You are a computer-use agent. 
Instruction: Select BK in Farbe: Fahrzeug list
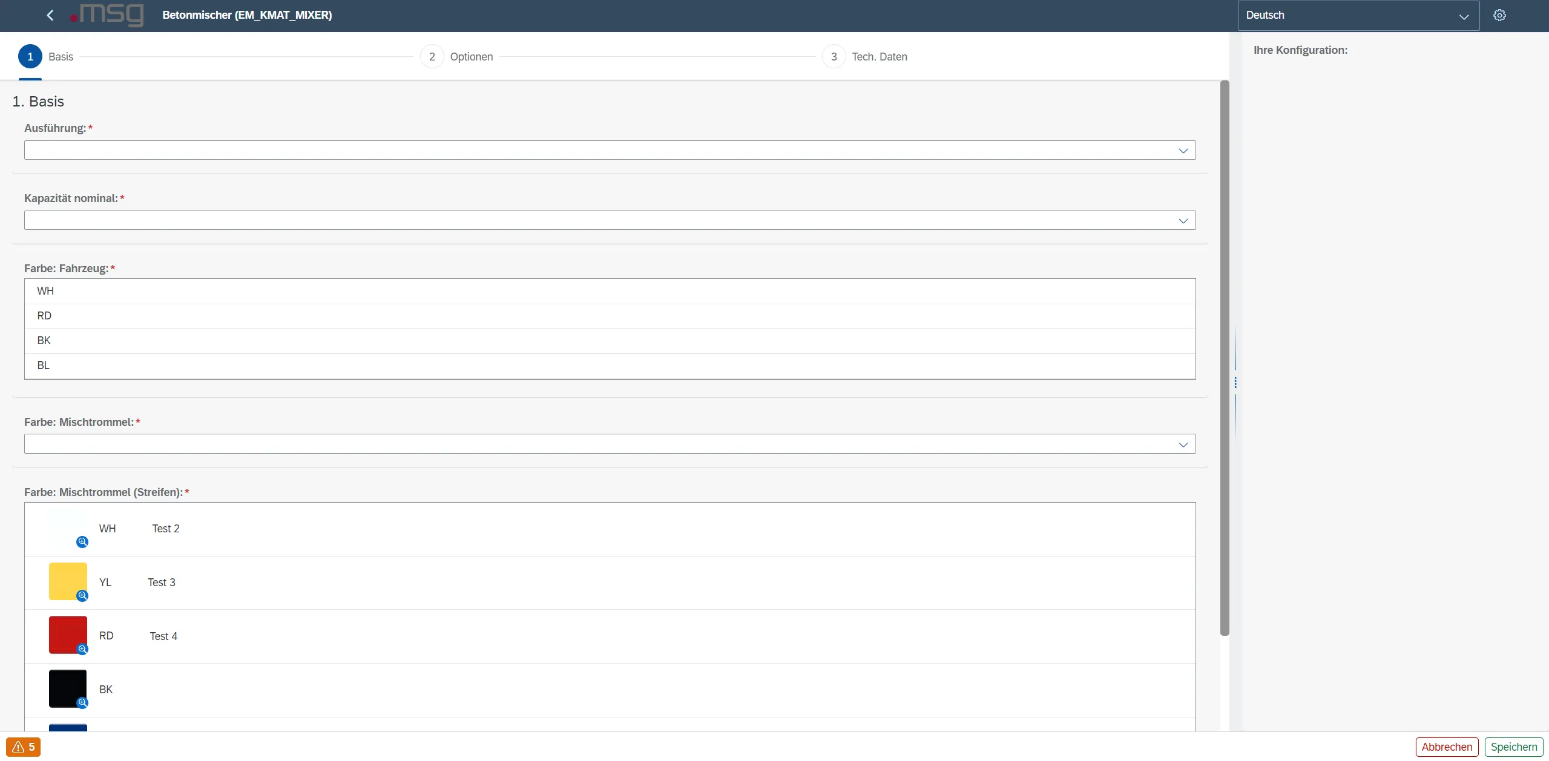point(44,341)
